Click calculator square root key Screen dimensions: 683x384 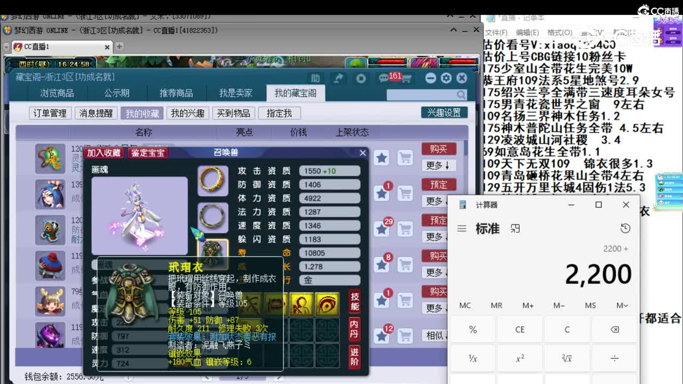(x=567, y=358)
